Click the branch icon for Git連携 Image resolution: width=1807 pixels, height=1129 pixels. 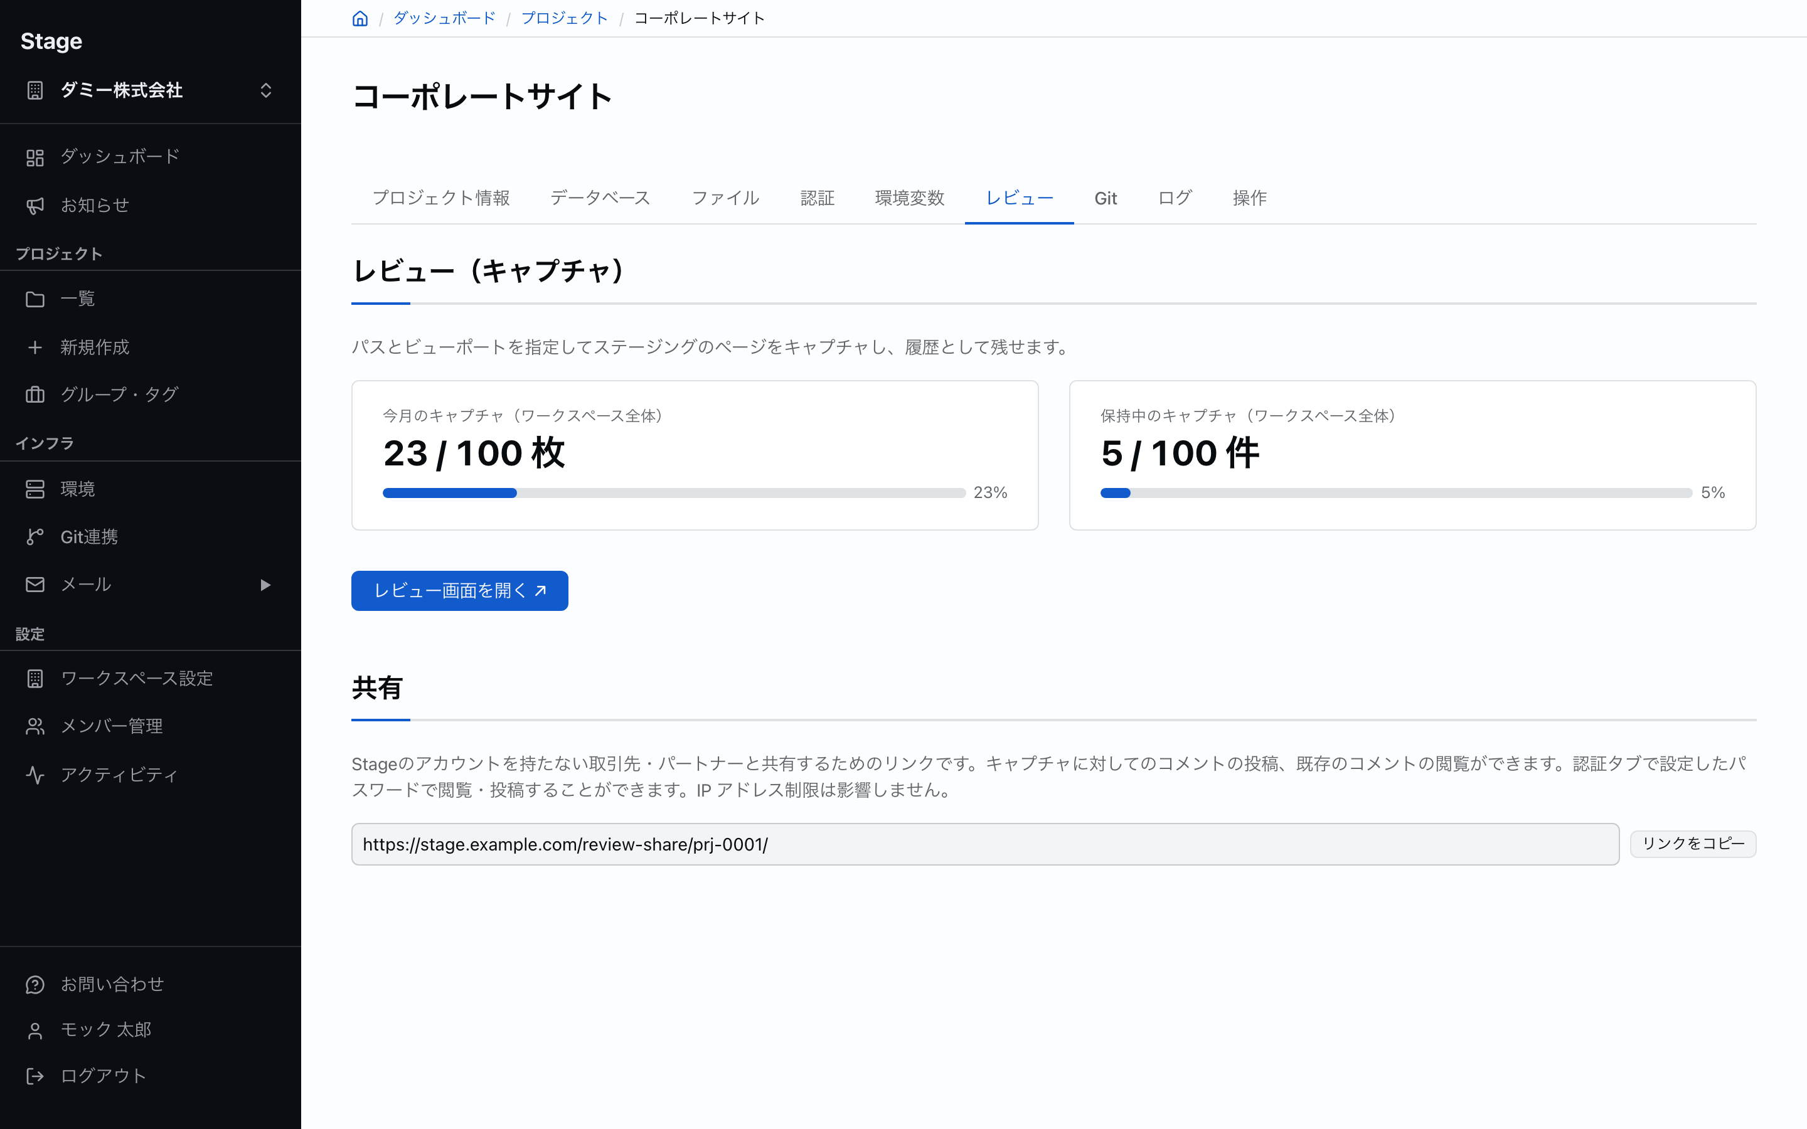(x=35, y=537)
